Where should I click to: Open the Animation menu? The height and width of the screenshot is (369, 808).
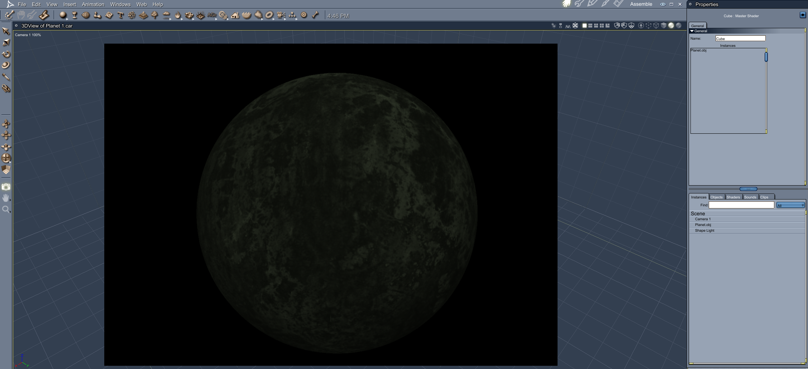pos(93,4)
